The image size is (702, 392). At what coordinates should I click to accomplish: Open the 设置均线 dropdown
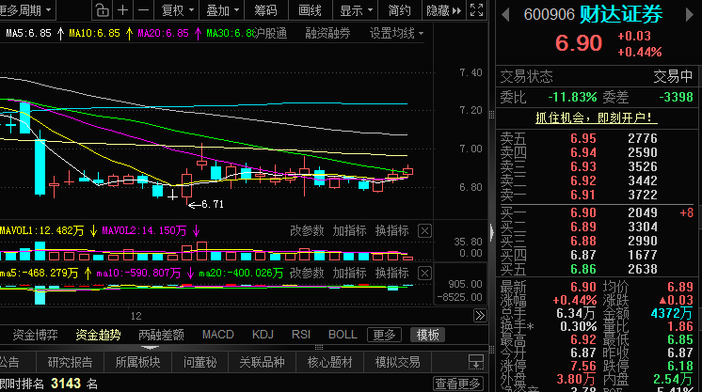click(x=396, y=33)
